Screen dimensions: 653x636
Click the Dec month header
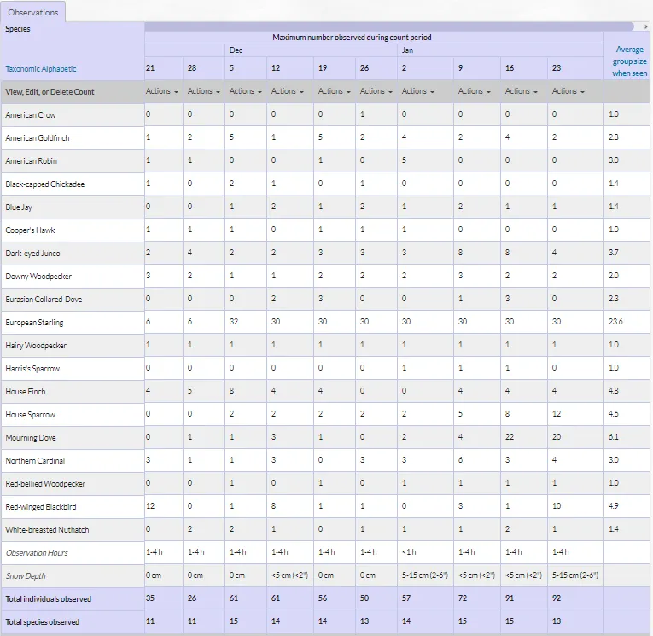(236, 50)
